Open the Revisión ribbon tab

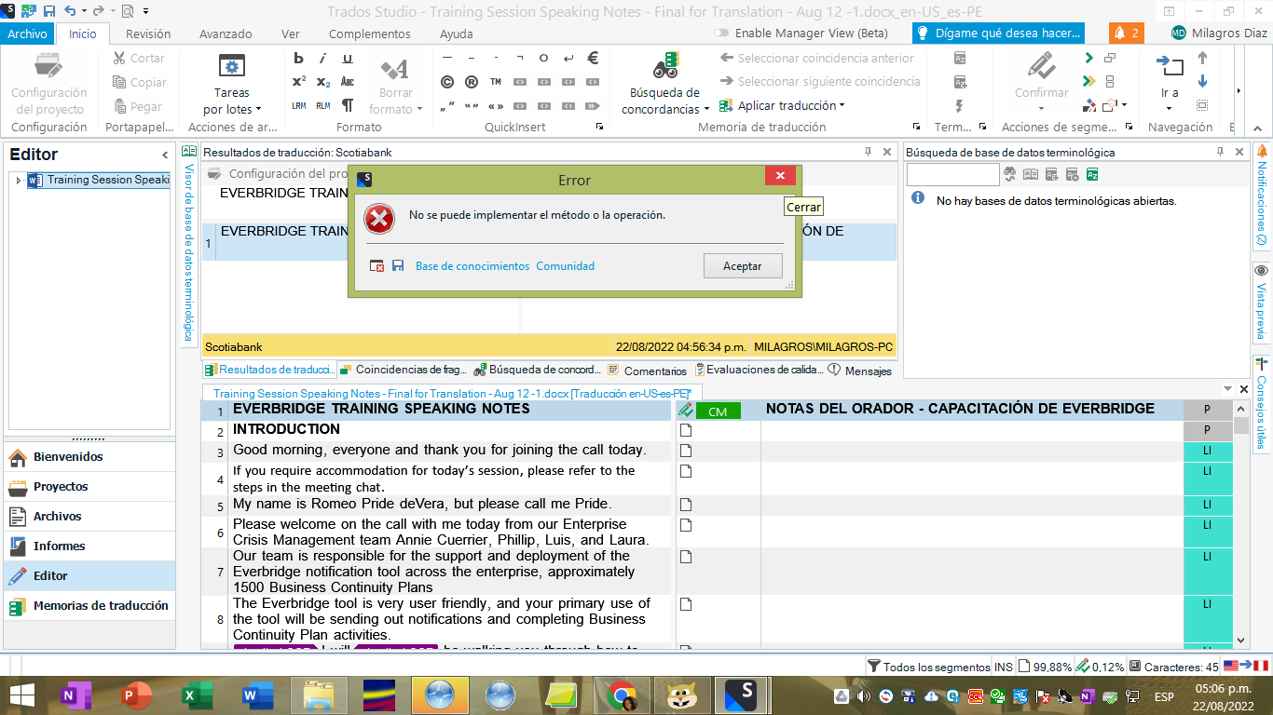coord(148,34)
